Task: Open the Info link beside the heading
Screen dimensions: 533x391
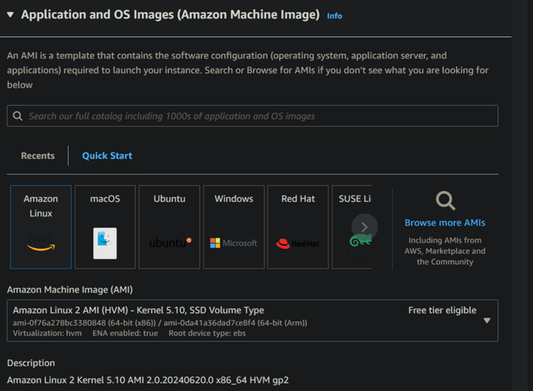Action: point(334,15)
